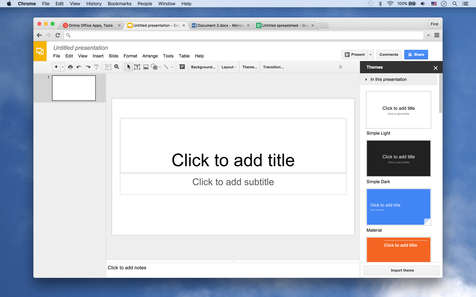Click the Redo icon

click(87, 67)
